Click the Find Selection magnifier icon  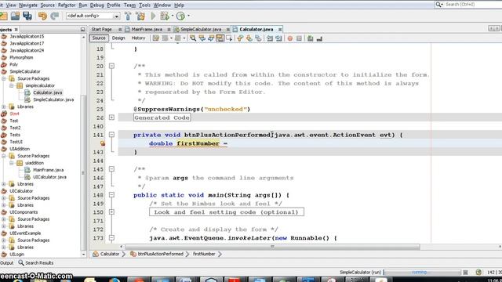tap(193, 38)
